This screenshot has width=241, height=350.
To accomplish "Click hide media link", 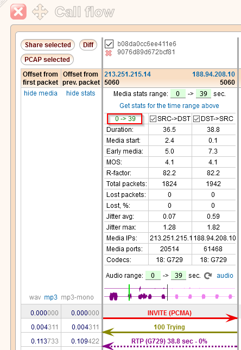I will [x=41, y=93].
